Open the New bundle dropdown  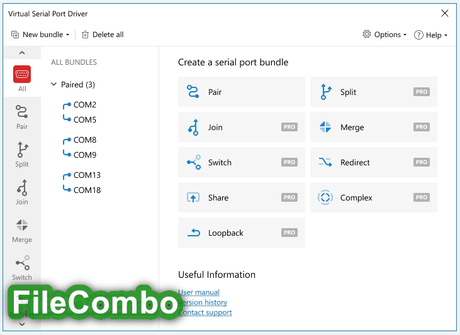[x=40, y=35]
